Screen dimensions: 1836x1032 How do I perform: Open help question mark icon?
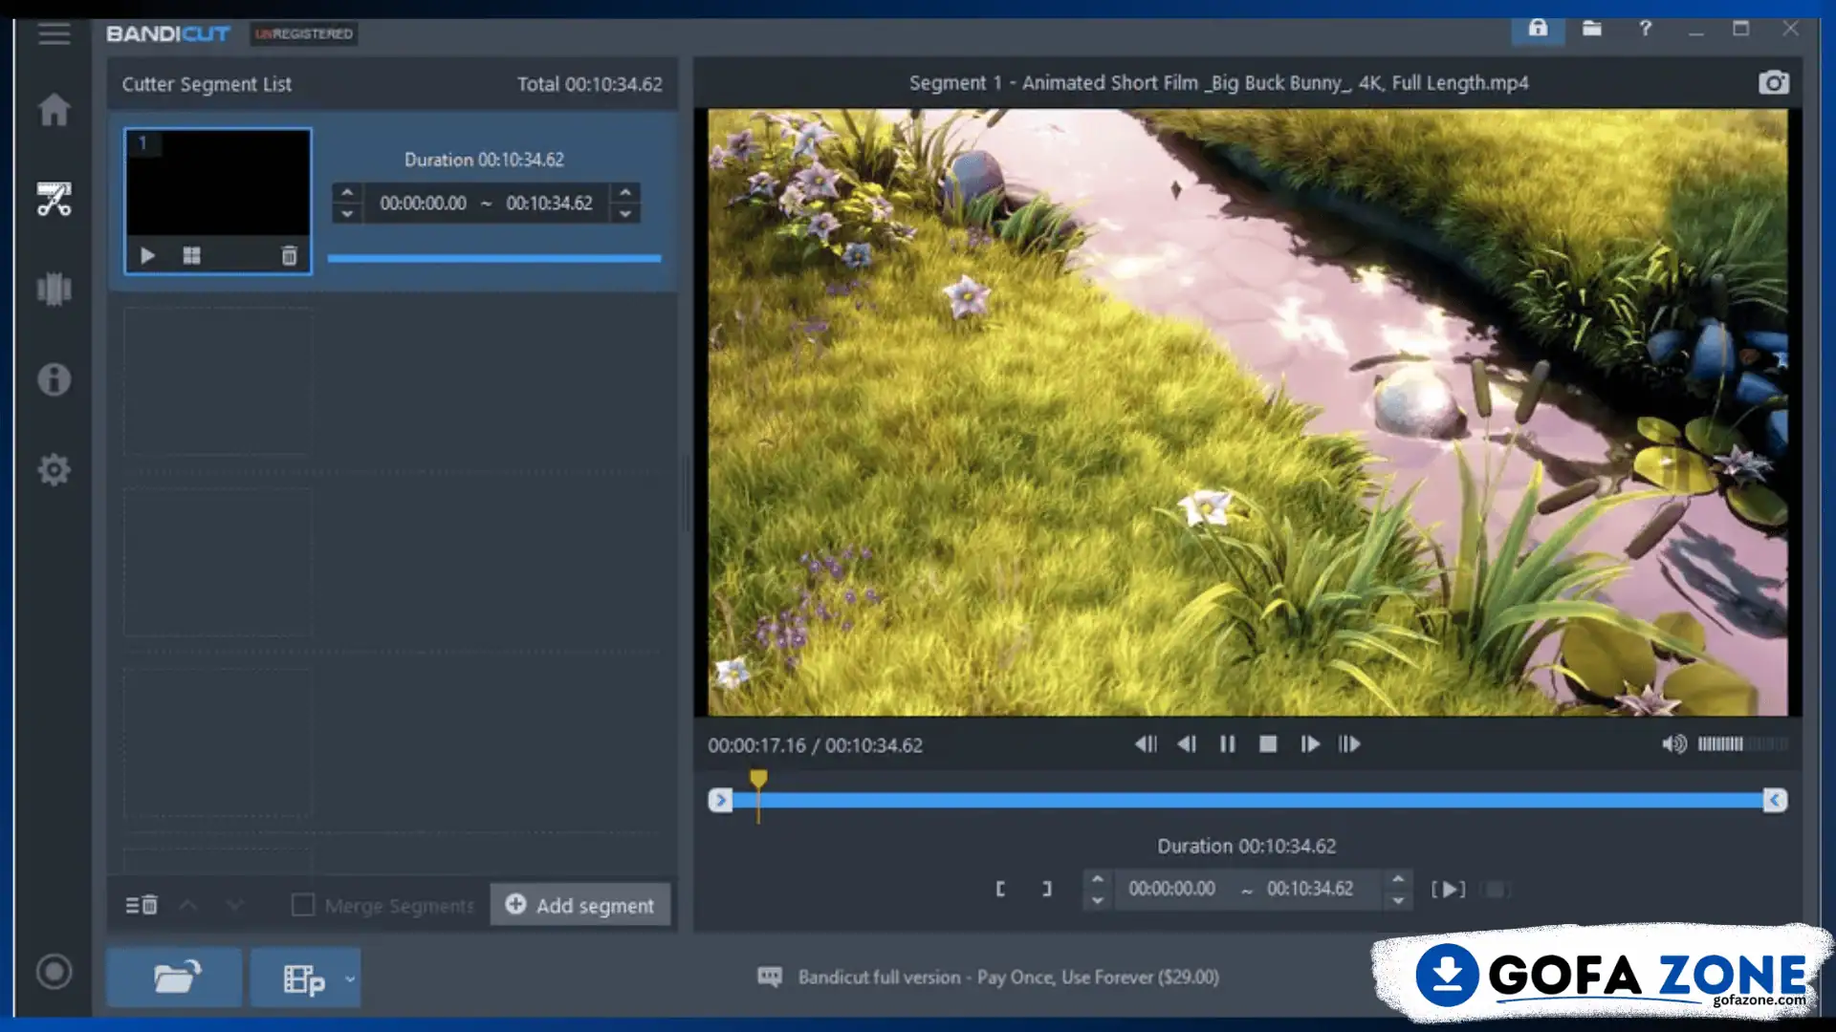click(x=1645, y=29)
